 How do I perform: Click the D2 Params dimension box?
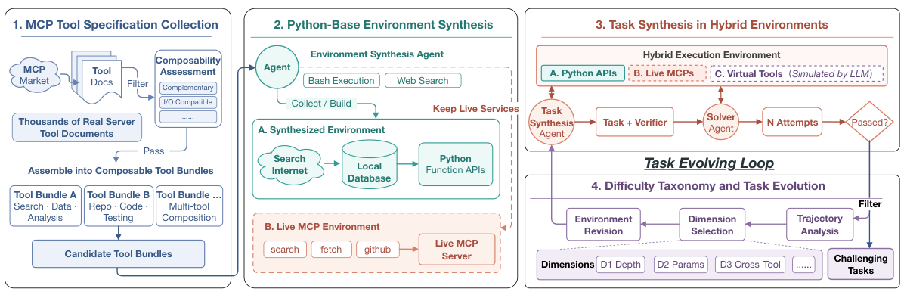[681, 265]
